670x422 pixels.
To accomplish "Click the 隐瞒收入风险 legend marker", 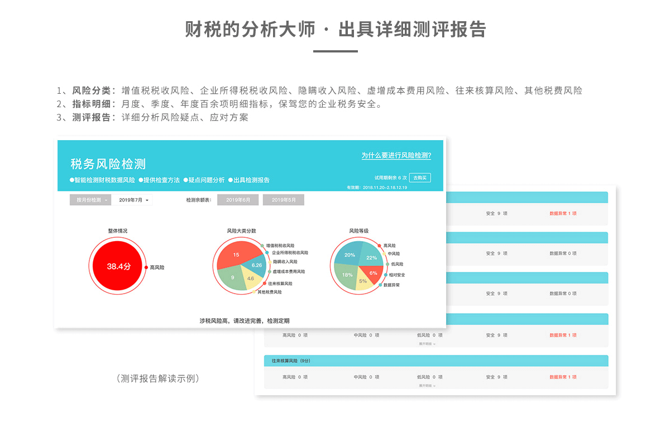I will point(269,261).
